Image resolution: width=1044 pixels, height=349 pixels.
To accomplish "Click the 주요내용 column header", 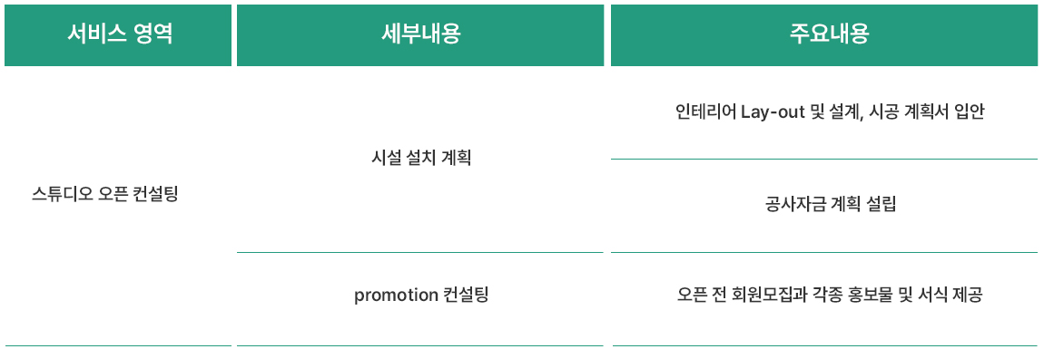I will point(824,35).
